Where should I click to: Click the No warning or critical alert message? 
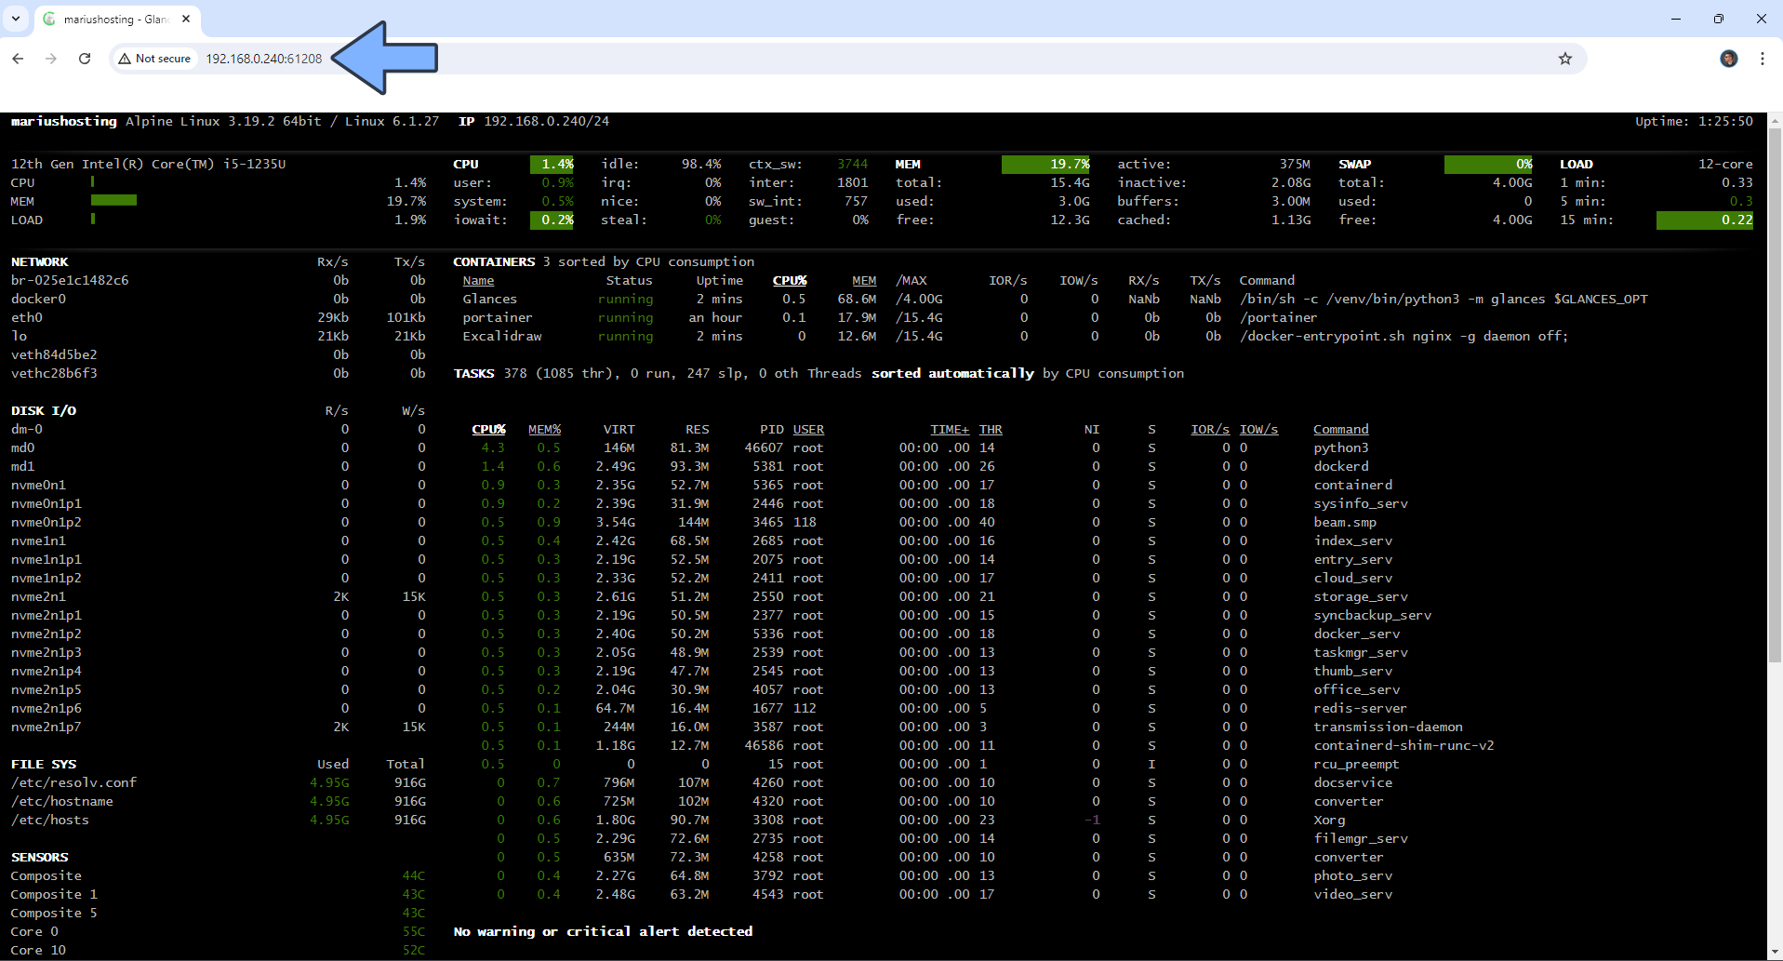(x=603, y=932)
